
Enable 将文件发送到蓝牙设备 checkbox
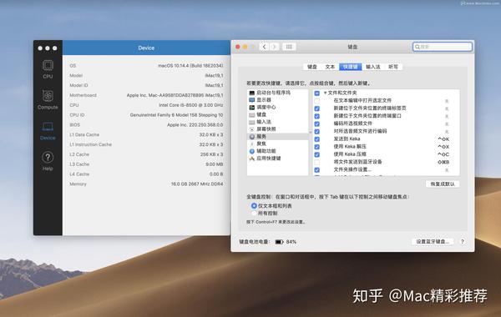(317, 162)
